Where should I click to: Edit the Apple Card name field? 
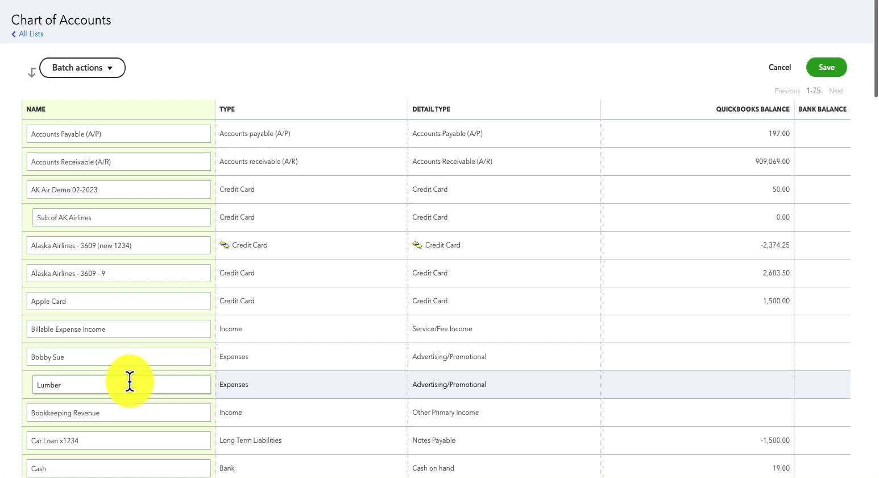point(118,301)
